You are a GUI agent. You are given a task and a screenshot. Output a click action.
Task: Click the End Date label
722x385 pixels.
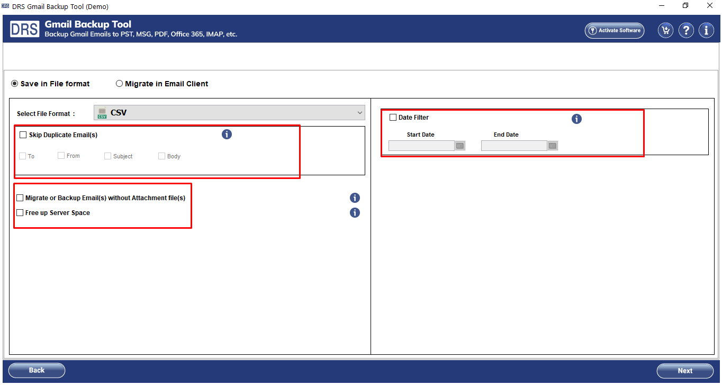coord(506,135)
